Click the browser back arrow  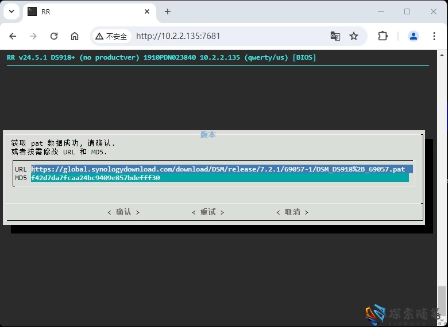pyautogui.click(x=13, y=36)
